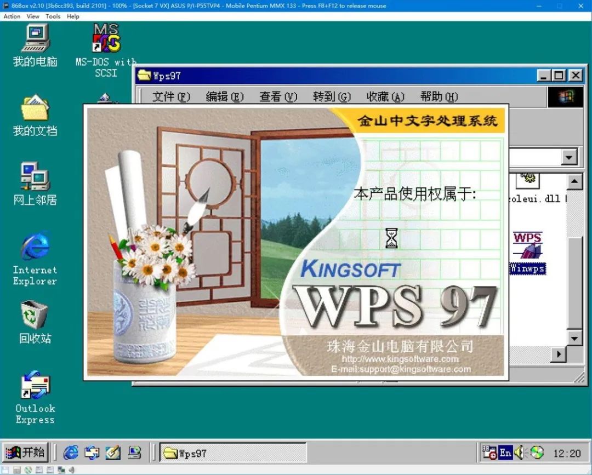
Task: Open the 文件 menu in Wps97 window
Action: pyautogui.click(x=170, y=96)
